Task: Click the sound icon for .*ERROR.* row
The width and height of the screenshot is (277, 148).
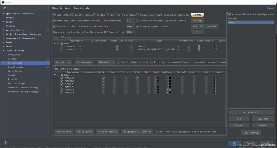Action: pos(215,81)
